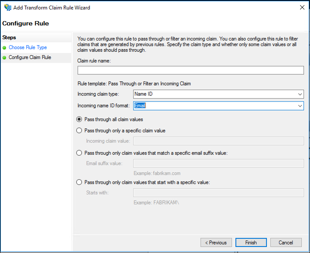The height and width of the screenshot is (253, 310).
Task: Open the Choose Rule Type step
Action: (28, 47)
